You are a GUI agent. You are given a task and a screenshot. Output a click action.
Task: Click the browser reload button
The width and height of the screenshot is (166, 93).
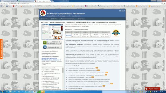[x=6, y=4]
